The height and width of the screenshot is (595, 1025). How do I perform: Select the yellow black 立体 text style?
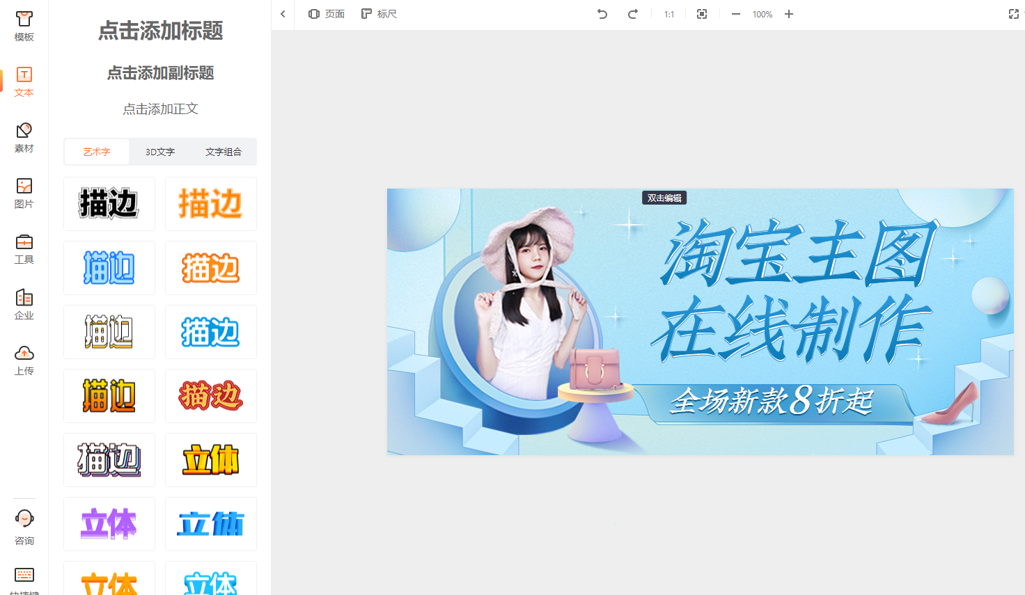point(211,460)
